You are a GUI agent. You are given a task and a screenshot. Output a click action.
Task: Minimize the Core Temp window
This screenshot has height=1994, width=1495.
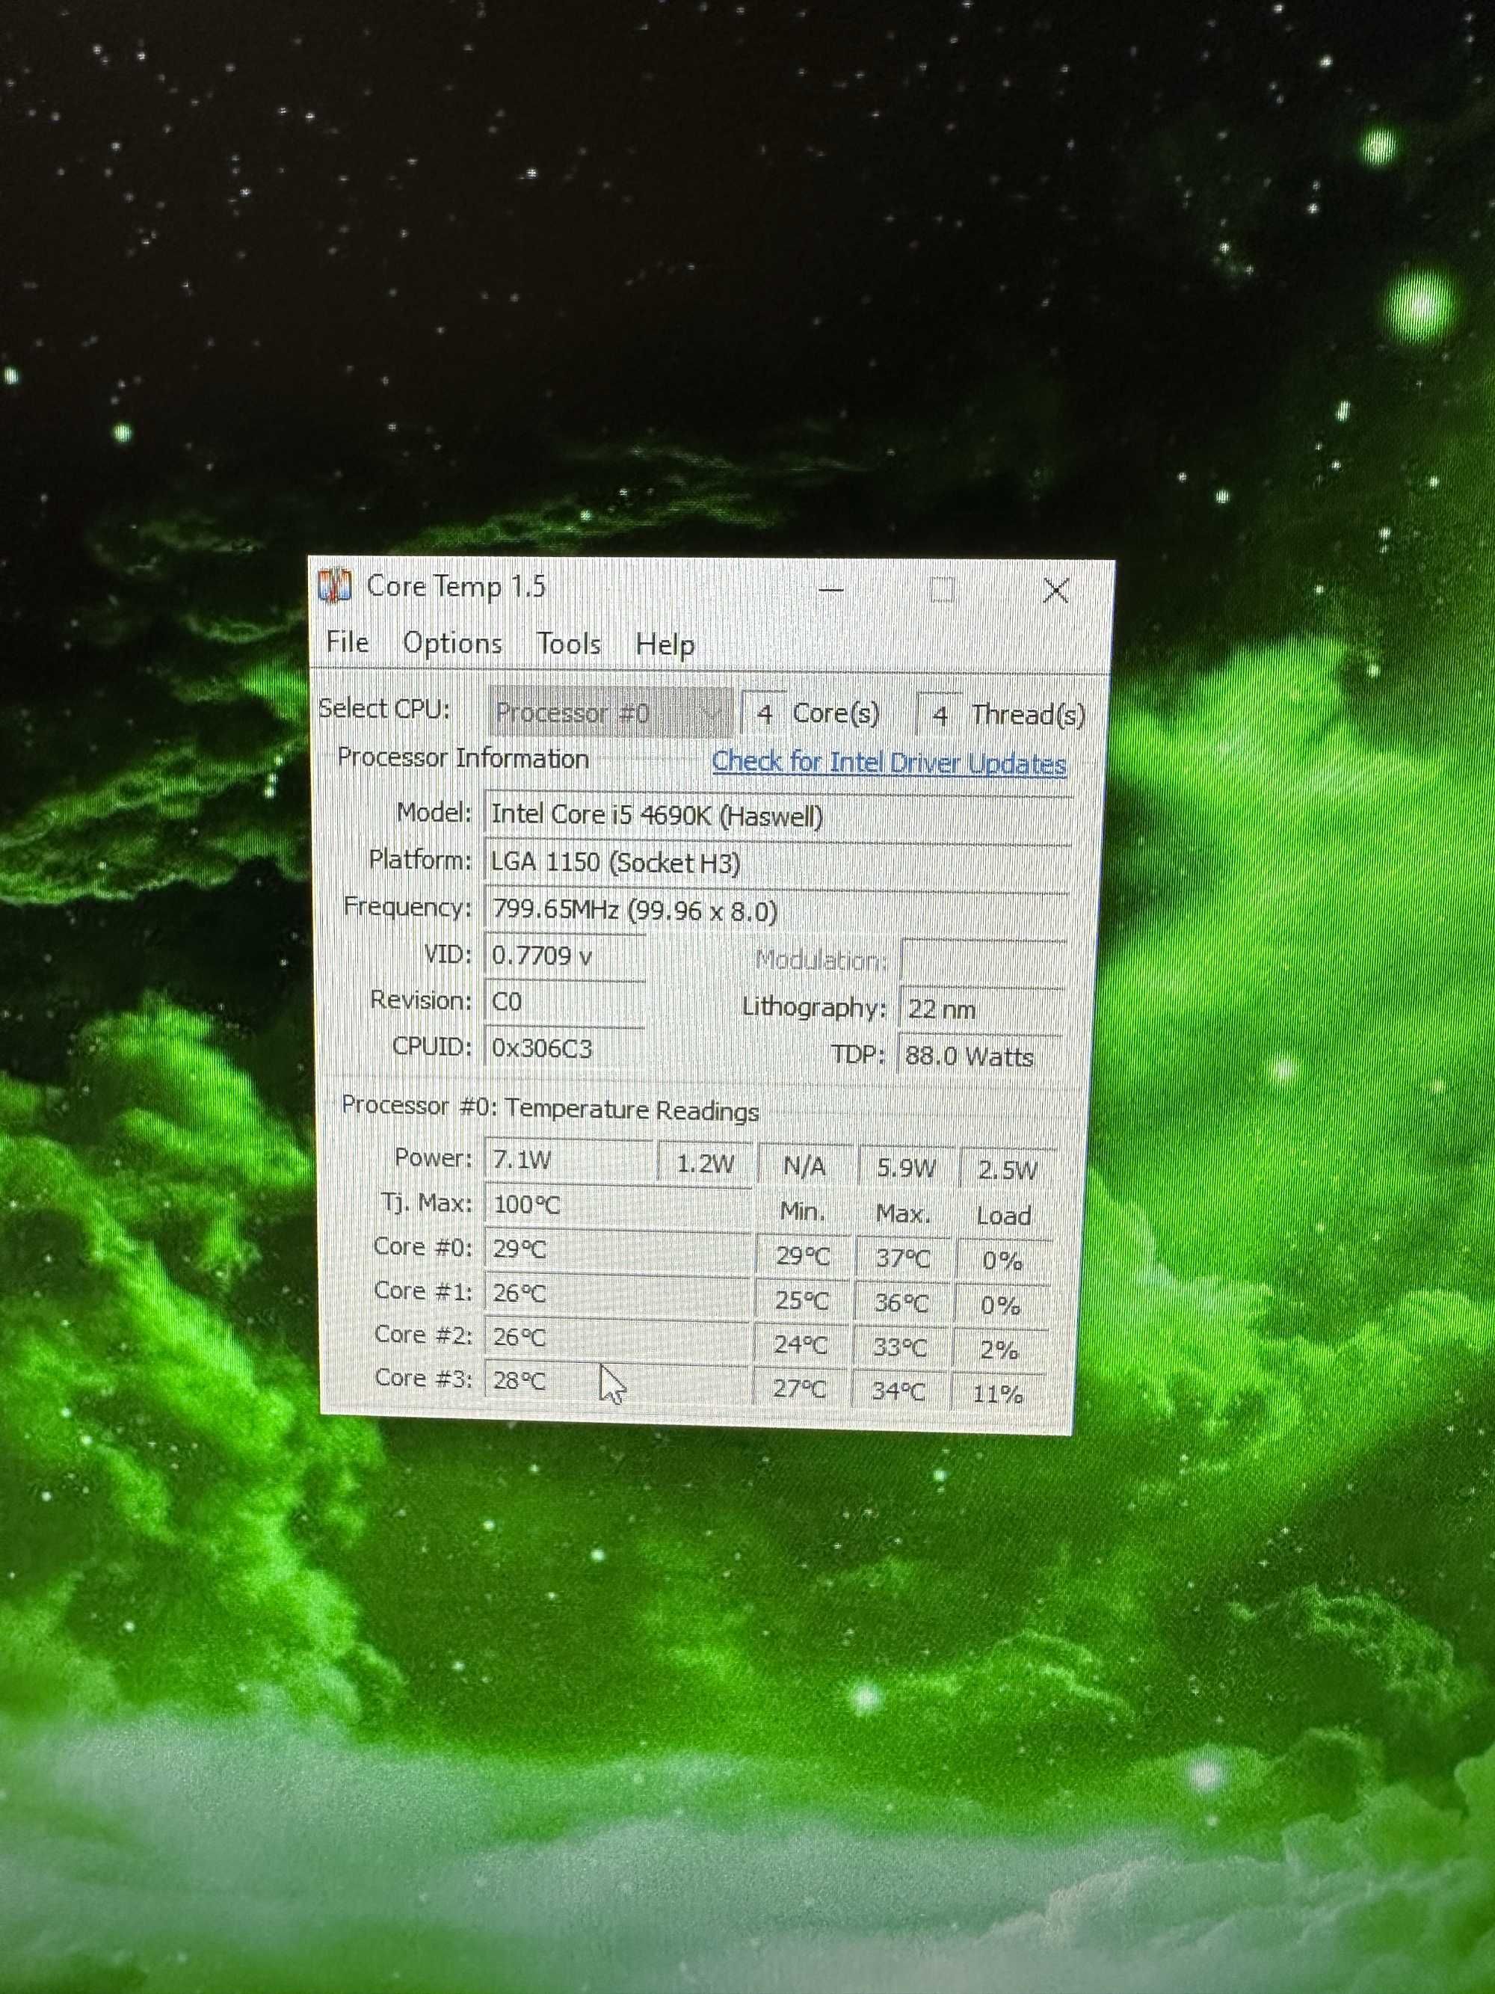(x=830, y=590)
